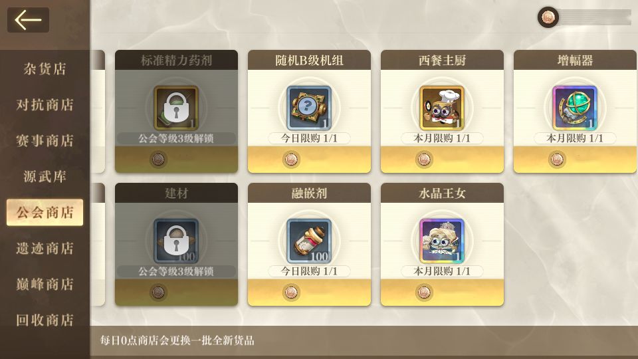
Task: Open the 遗迹商店 tab
Action: [x=45, y=248]
